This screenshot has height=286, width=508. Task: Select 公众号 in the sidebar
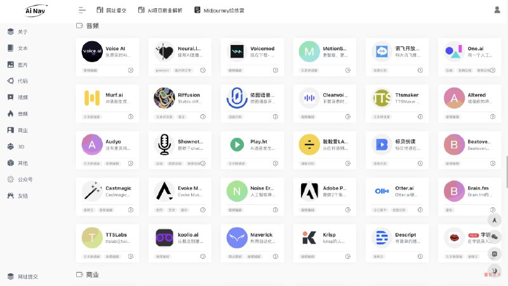click(25, 179)
